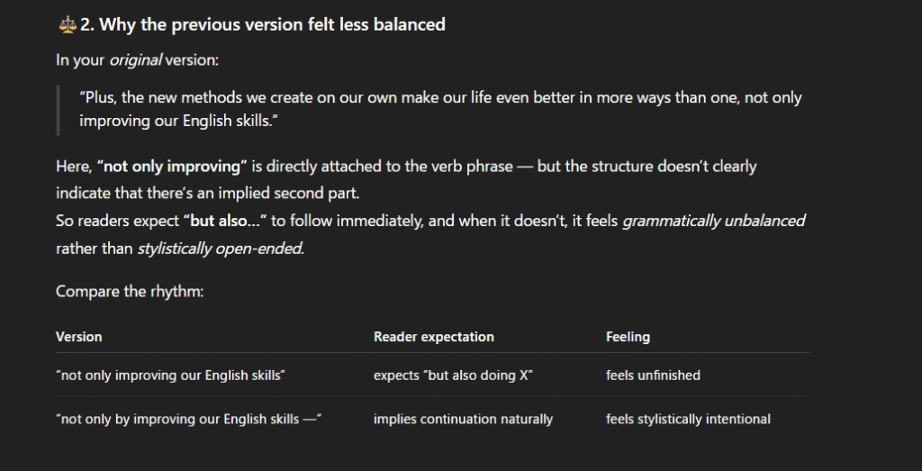Click the cell "not only by improving our English skills —"

coord(189,419)
